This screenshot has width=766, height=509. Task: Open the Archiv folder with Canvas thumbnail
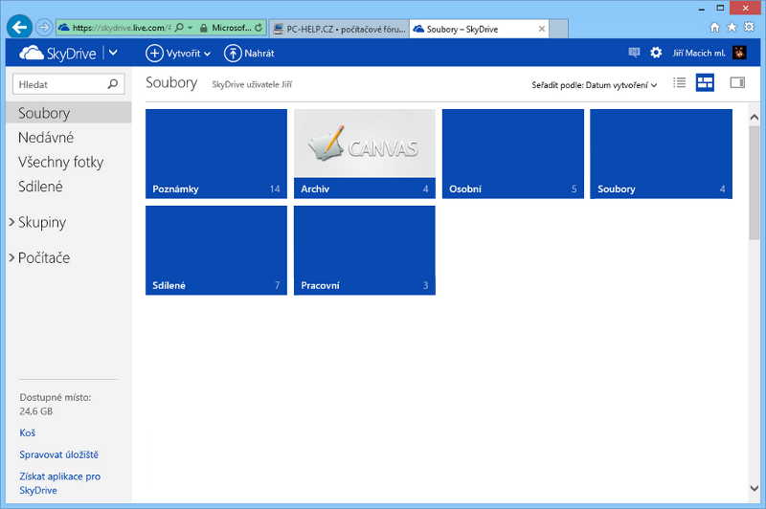[364, 153]
